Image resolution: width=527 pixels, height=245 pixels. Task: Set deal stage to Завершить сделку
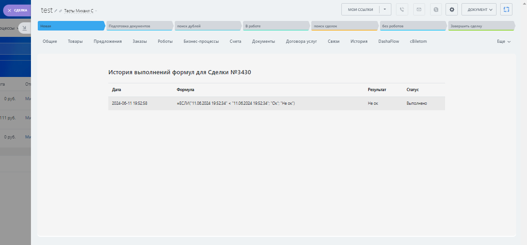[480, 26]
